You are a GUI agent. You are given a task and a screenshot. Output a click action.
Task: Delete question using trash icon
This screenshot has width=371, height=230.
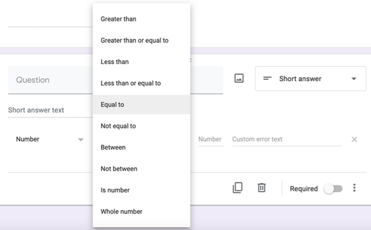click(x=261, y=188)
